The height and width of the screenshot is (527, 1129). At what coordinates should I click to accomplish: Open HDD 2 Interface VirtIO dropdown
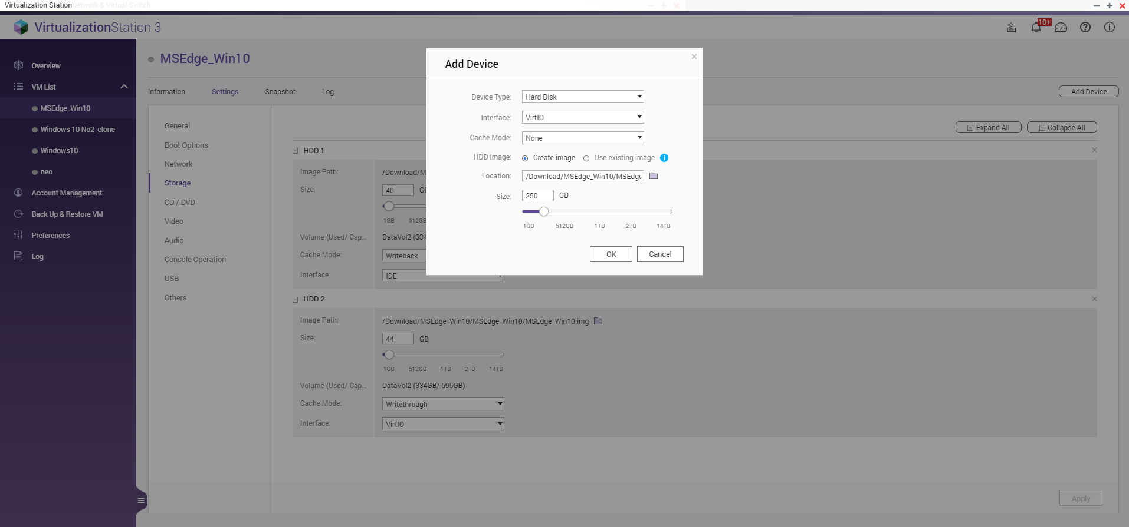[x=443, y=424]
